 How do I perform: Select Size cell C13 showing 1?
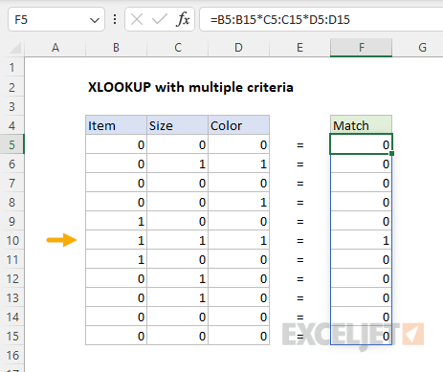177,297
